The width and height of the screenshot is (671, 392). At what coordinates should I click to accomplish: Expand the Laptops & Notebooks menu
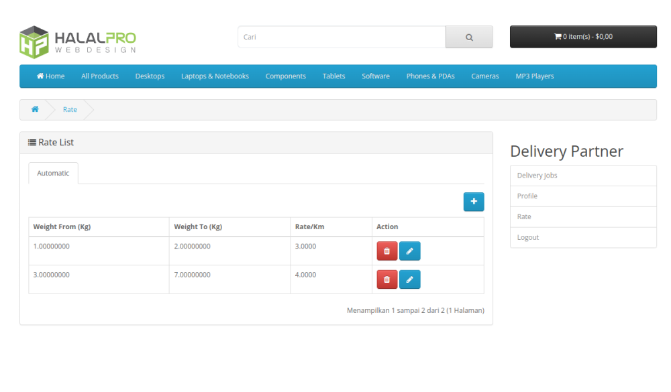point(215,76)
